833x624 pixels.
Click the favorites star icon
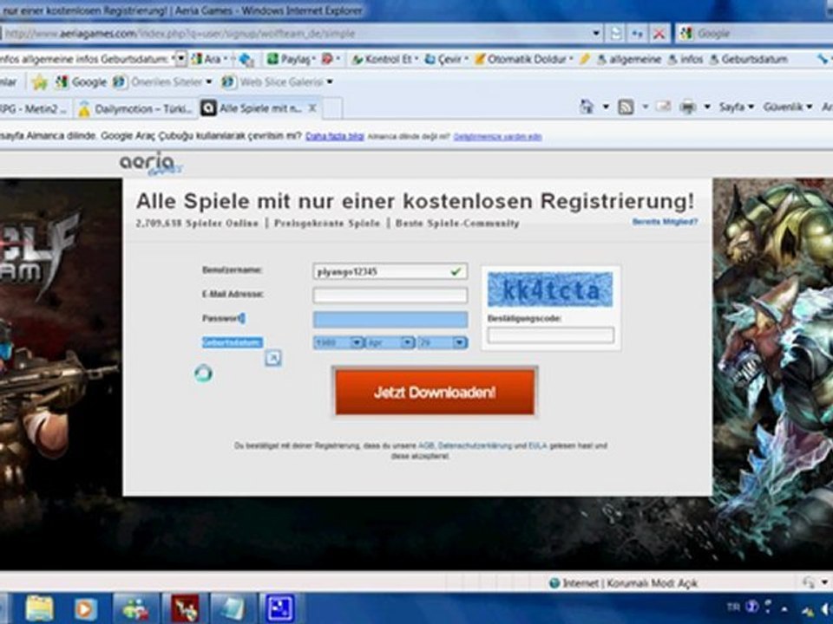[x=39, y=82]
